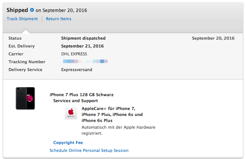Click the Services and Support heading
246x159 pixels.
[x=76, y=101]
